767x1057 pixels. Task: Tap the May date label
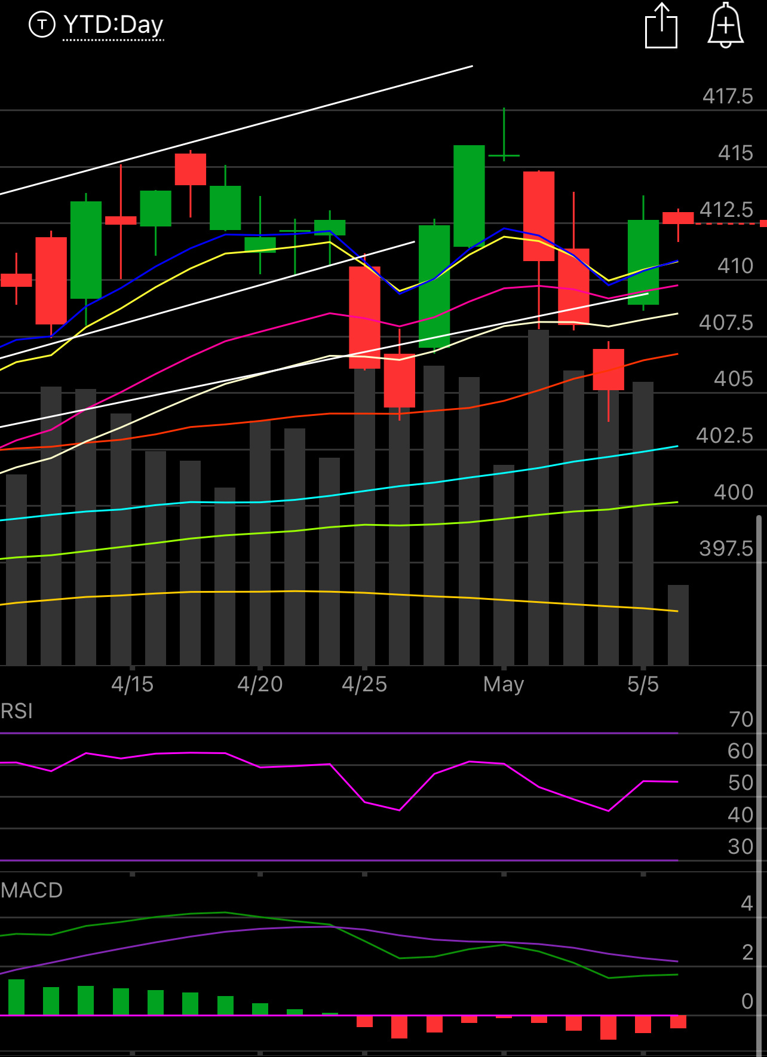[504, 684]
